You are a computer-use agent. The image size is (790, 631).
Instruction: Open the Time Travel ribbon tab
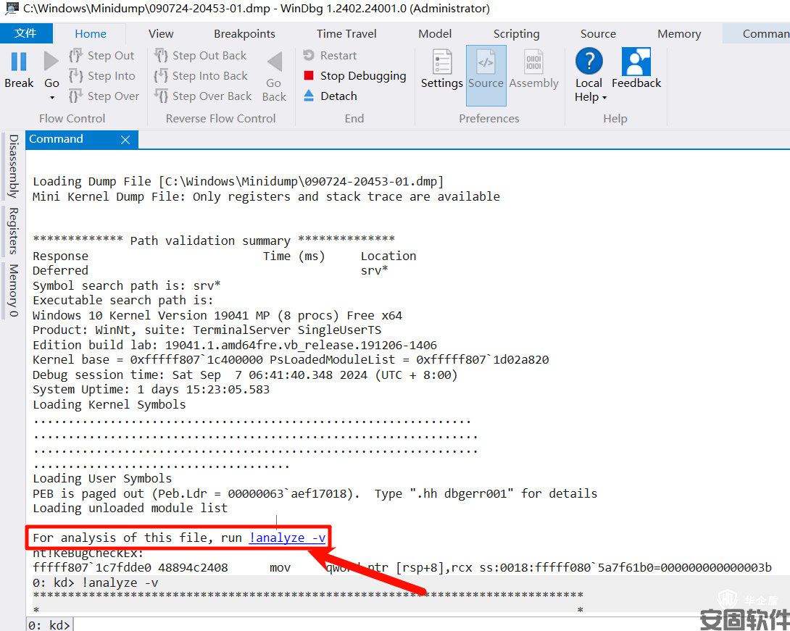point(346,34)
